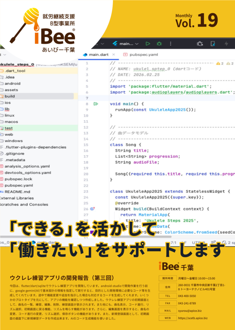This screenshot has width=235, height=330.
Task: Click the device file icon beside the lightning bolt
Action: pos(212,44)
